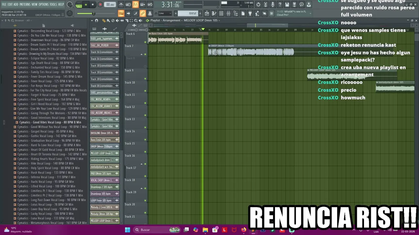419x235 pixels.
Task: Open the TOOLS menu
Action: tap(53, 5)
